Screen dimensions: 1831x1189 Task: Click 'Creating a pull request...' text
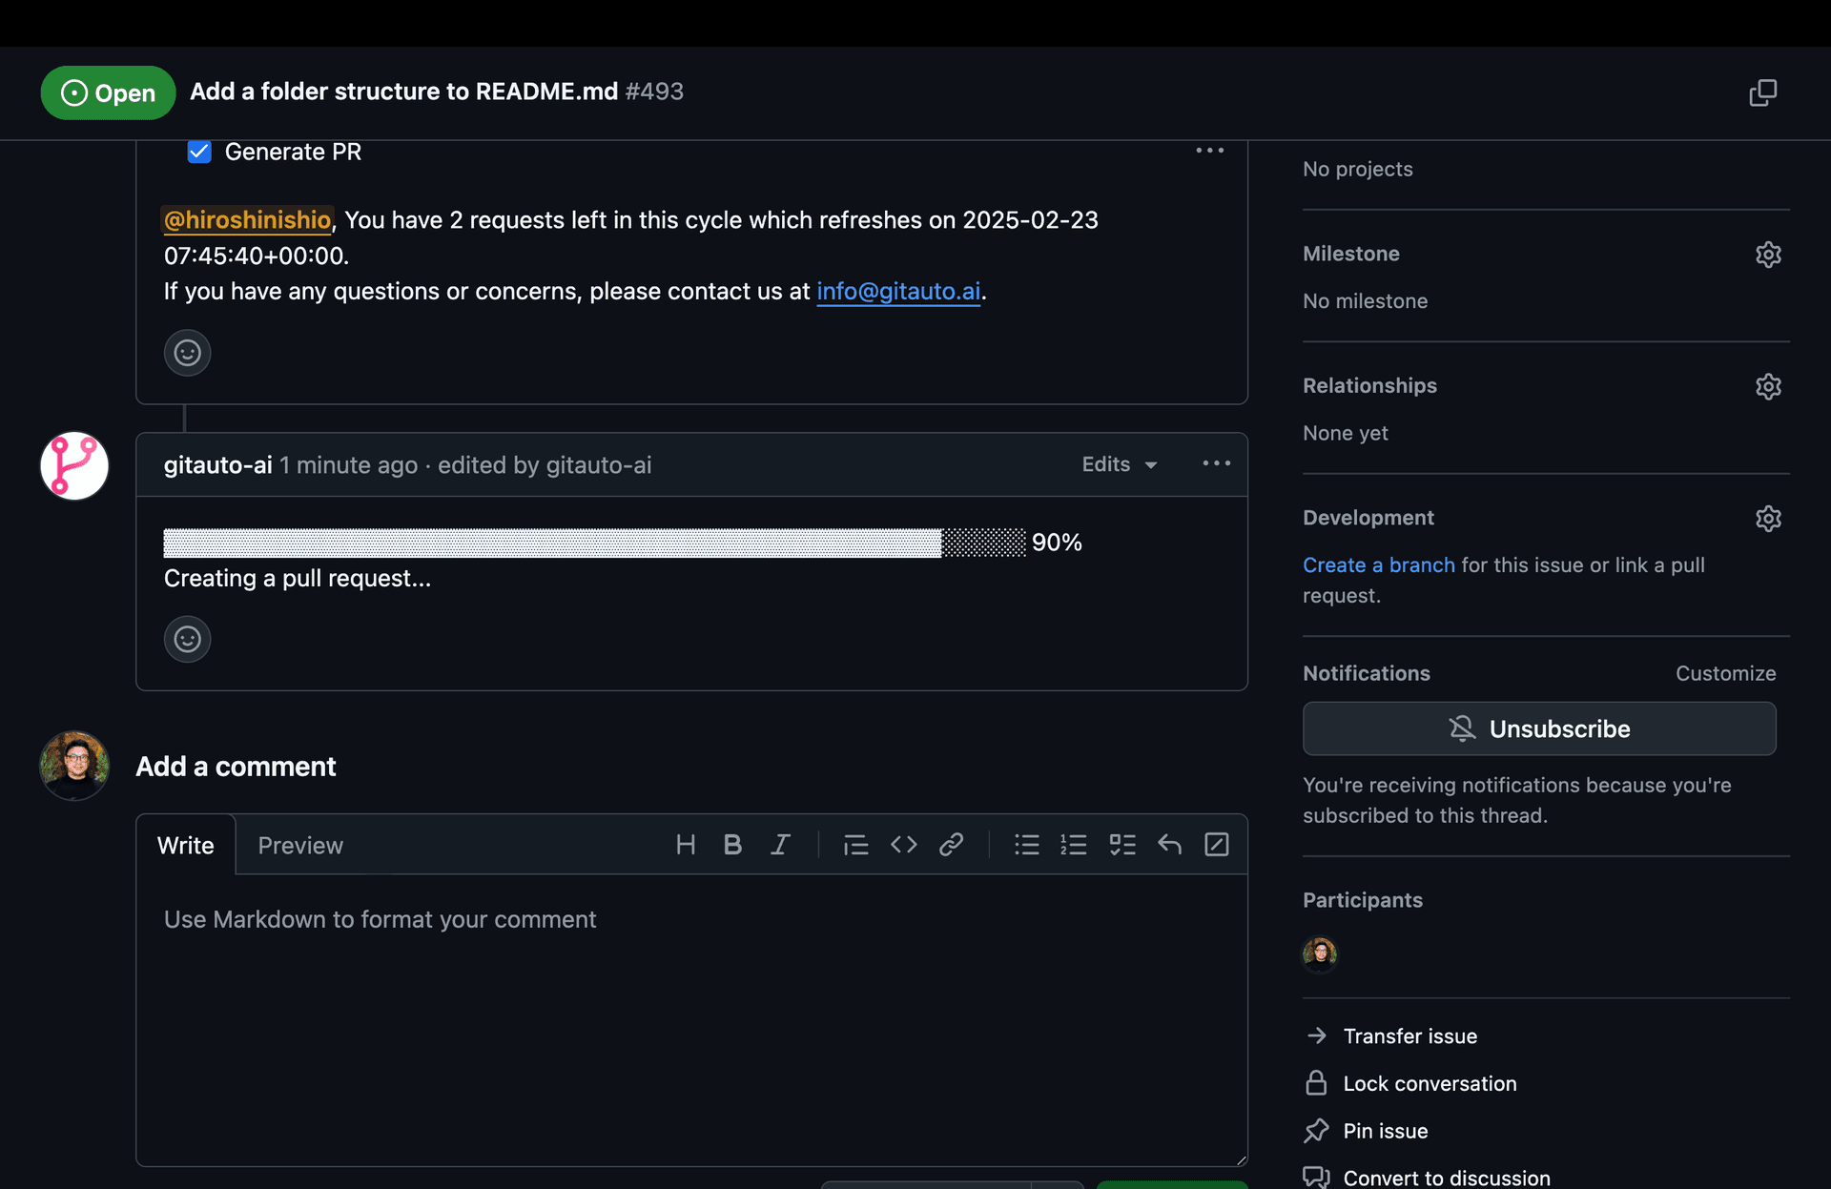click(298, 578)
